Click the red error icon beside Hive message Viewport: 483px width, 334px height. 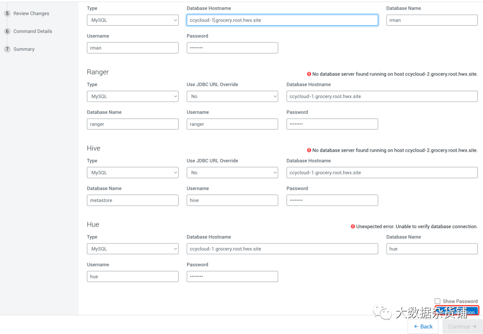pos(309,150)
